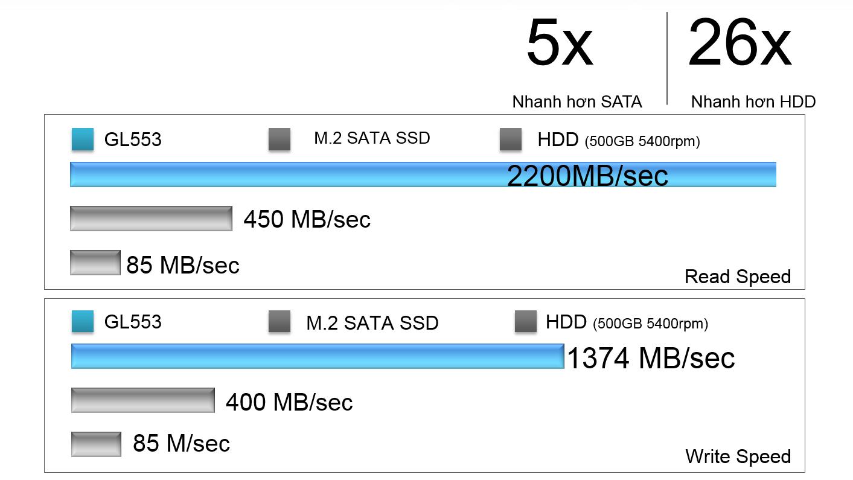Screen dimensions: 853x480
Task: Click the gray M.2 SATA SSD legend square in Read Speed
Action: tap(279, 139)
